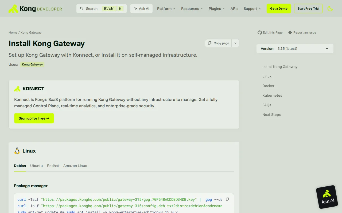Go to Home breadcrumb
The width and height of the screenshot is (342, 213).
coord(13,32)
